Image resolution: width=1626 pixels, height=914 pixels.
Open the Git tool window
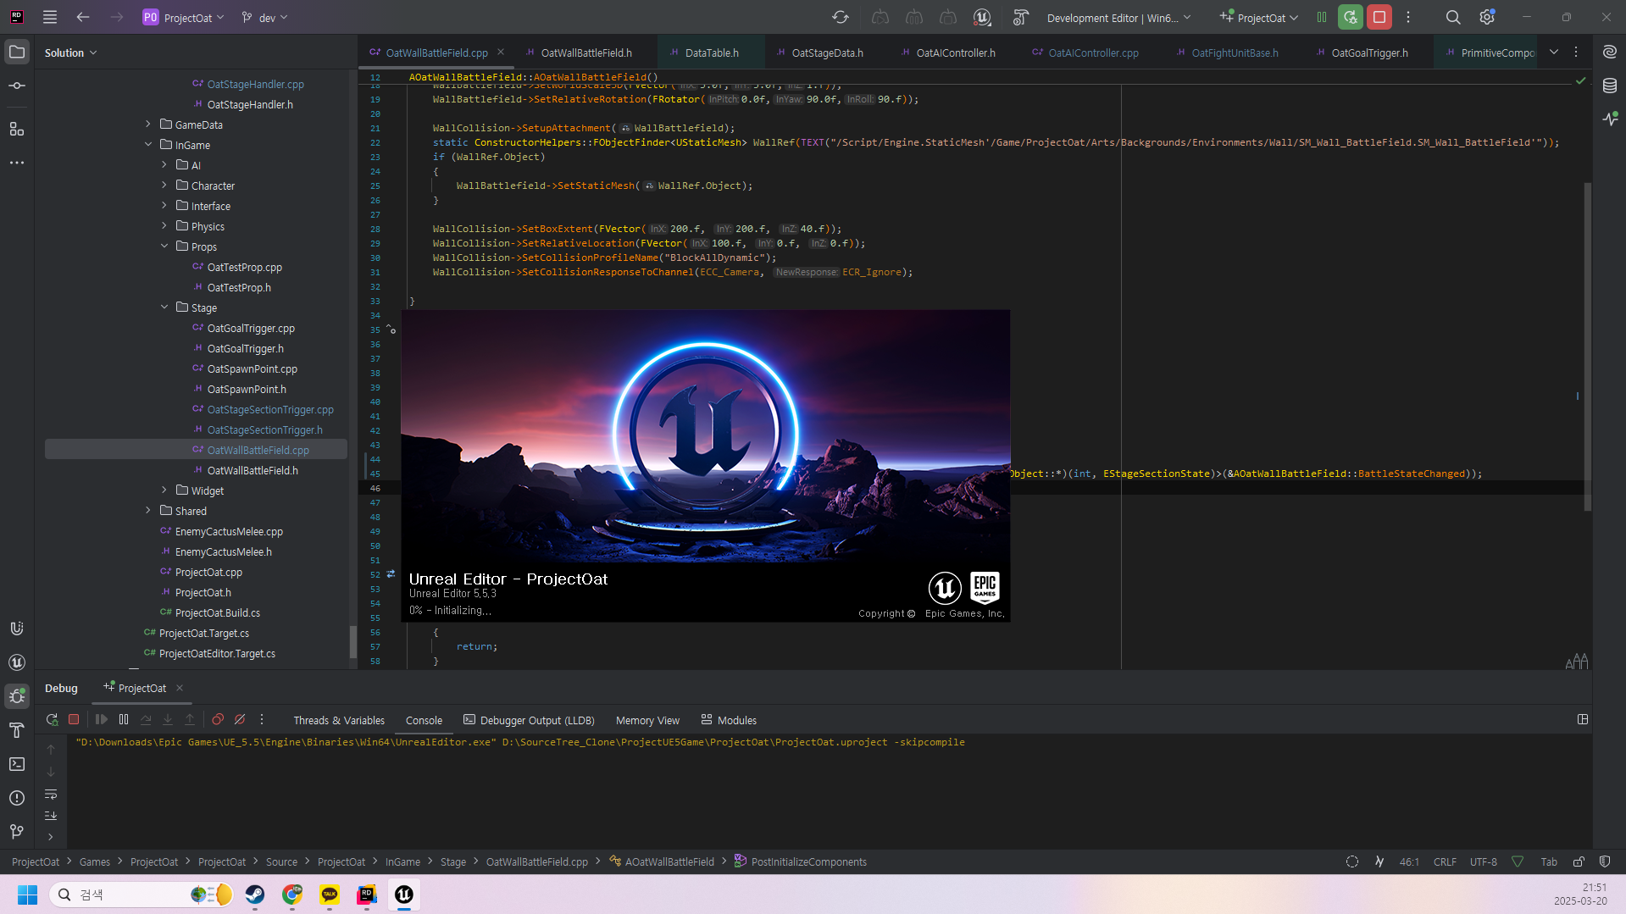pos(17,832)
